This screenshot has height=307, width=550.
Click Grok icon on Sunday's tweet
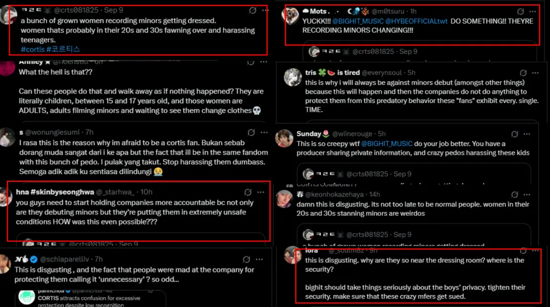point(515,134)
